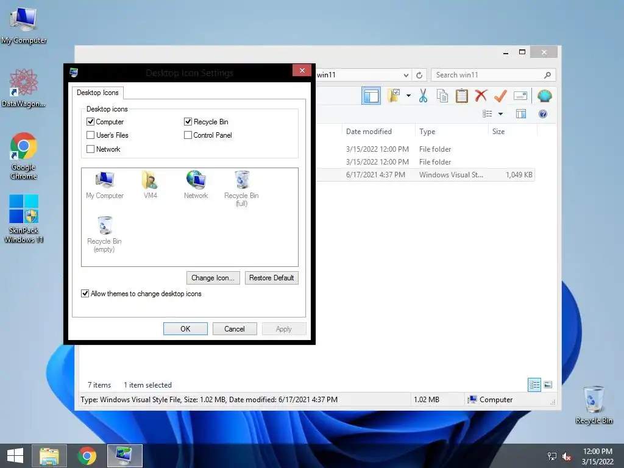Select the Recycle Bin (empty) icon
This screenshot has width=624, height=468.
tap(104, 235)
